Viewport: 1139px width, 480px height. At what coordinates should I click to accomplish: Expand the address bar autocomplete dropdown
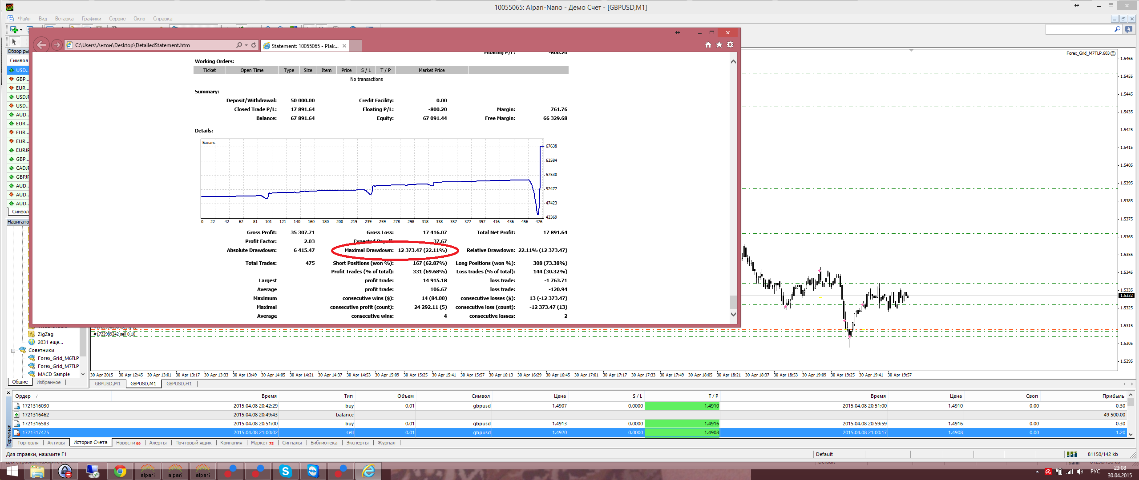(x=246, y=45)
